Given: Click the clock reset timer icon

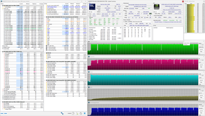Looking at the screenshot, I should [x=73, y=113].
